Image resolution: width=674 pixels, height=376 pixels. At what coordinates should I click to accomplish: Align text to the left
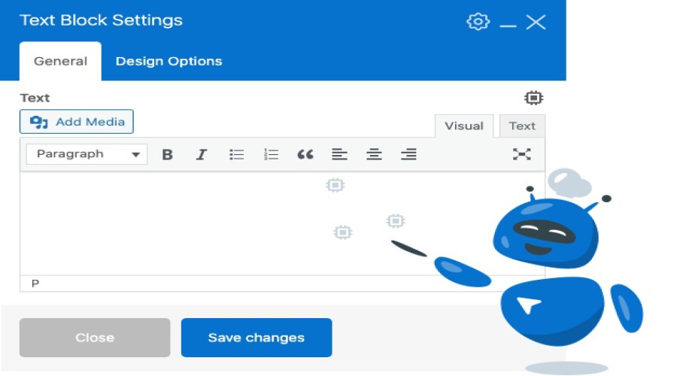click(x=339, y=155)
